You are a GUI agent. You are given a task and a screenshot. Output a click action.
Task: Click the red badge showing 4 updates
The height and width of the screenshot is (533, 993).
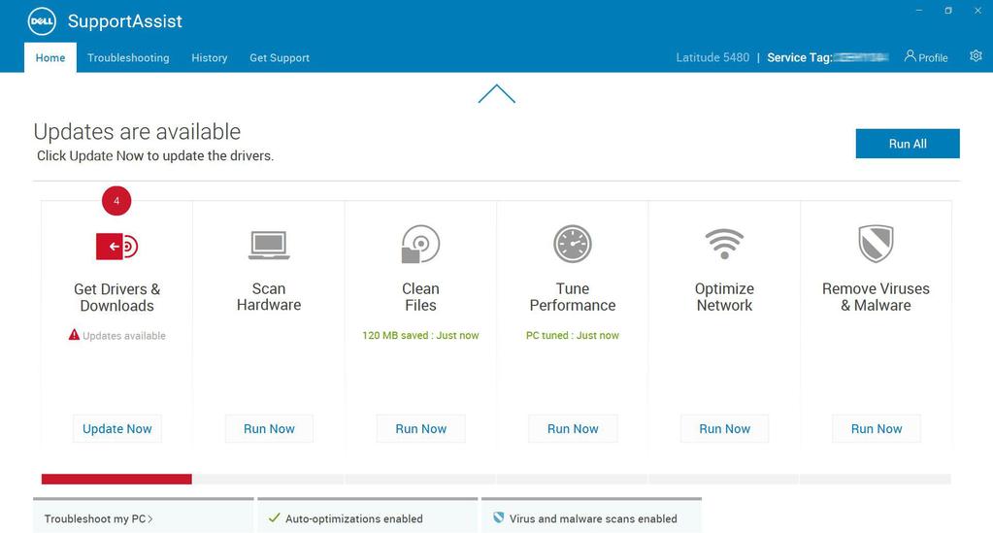[116, 201]
